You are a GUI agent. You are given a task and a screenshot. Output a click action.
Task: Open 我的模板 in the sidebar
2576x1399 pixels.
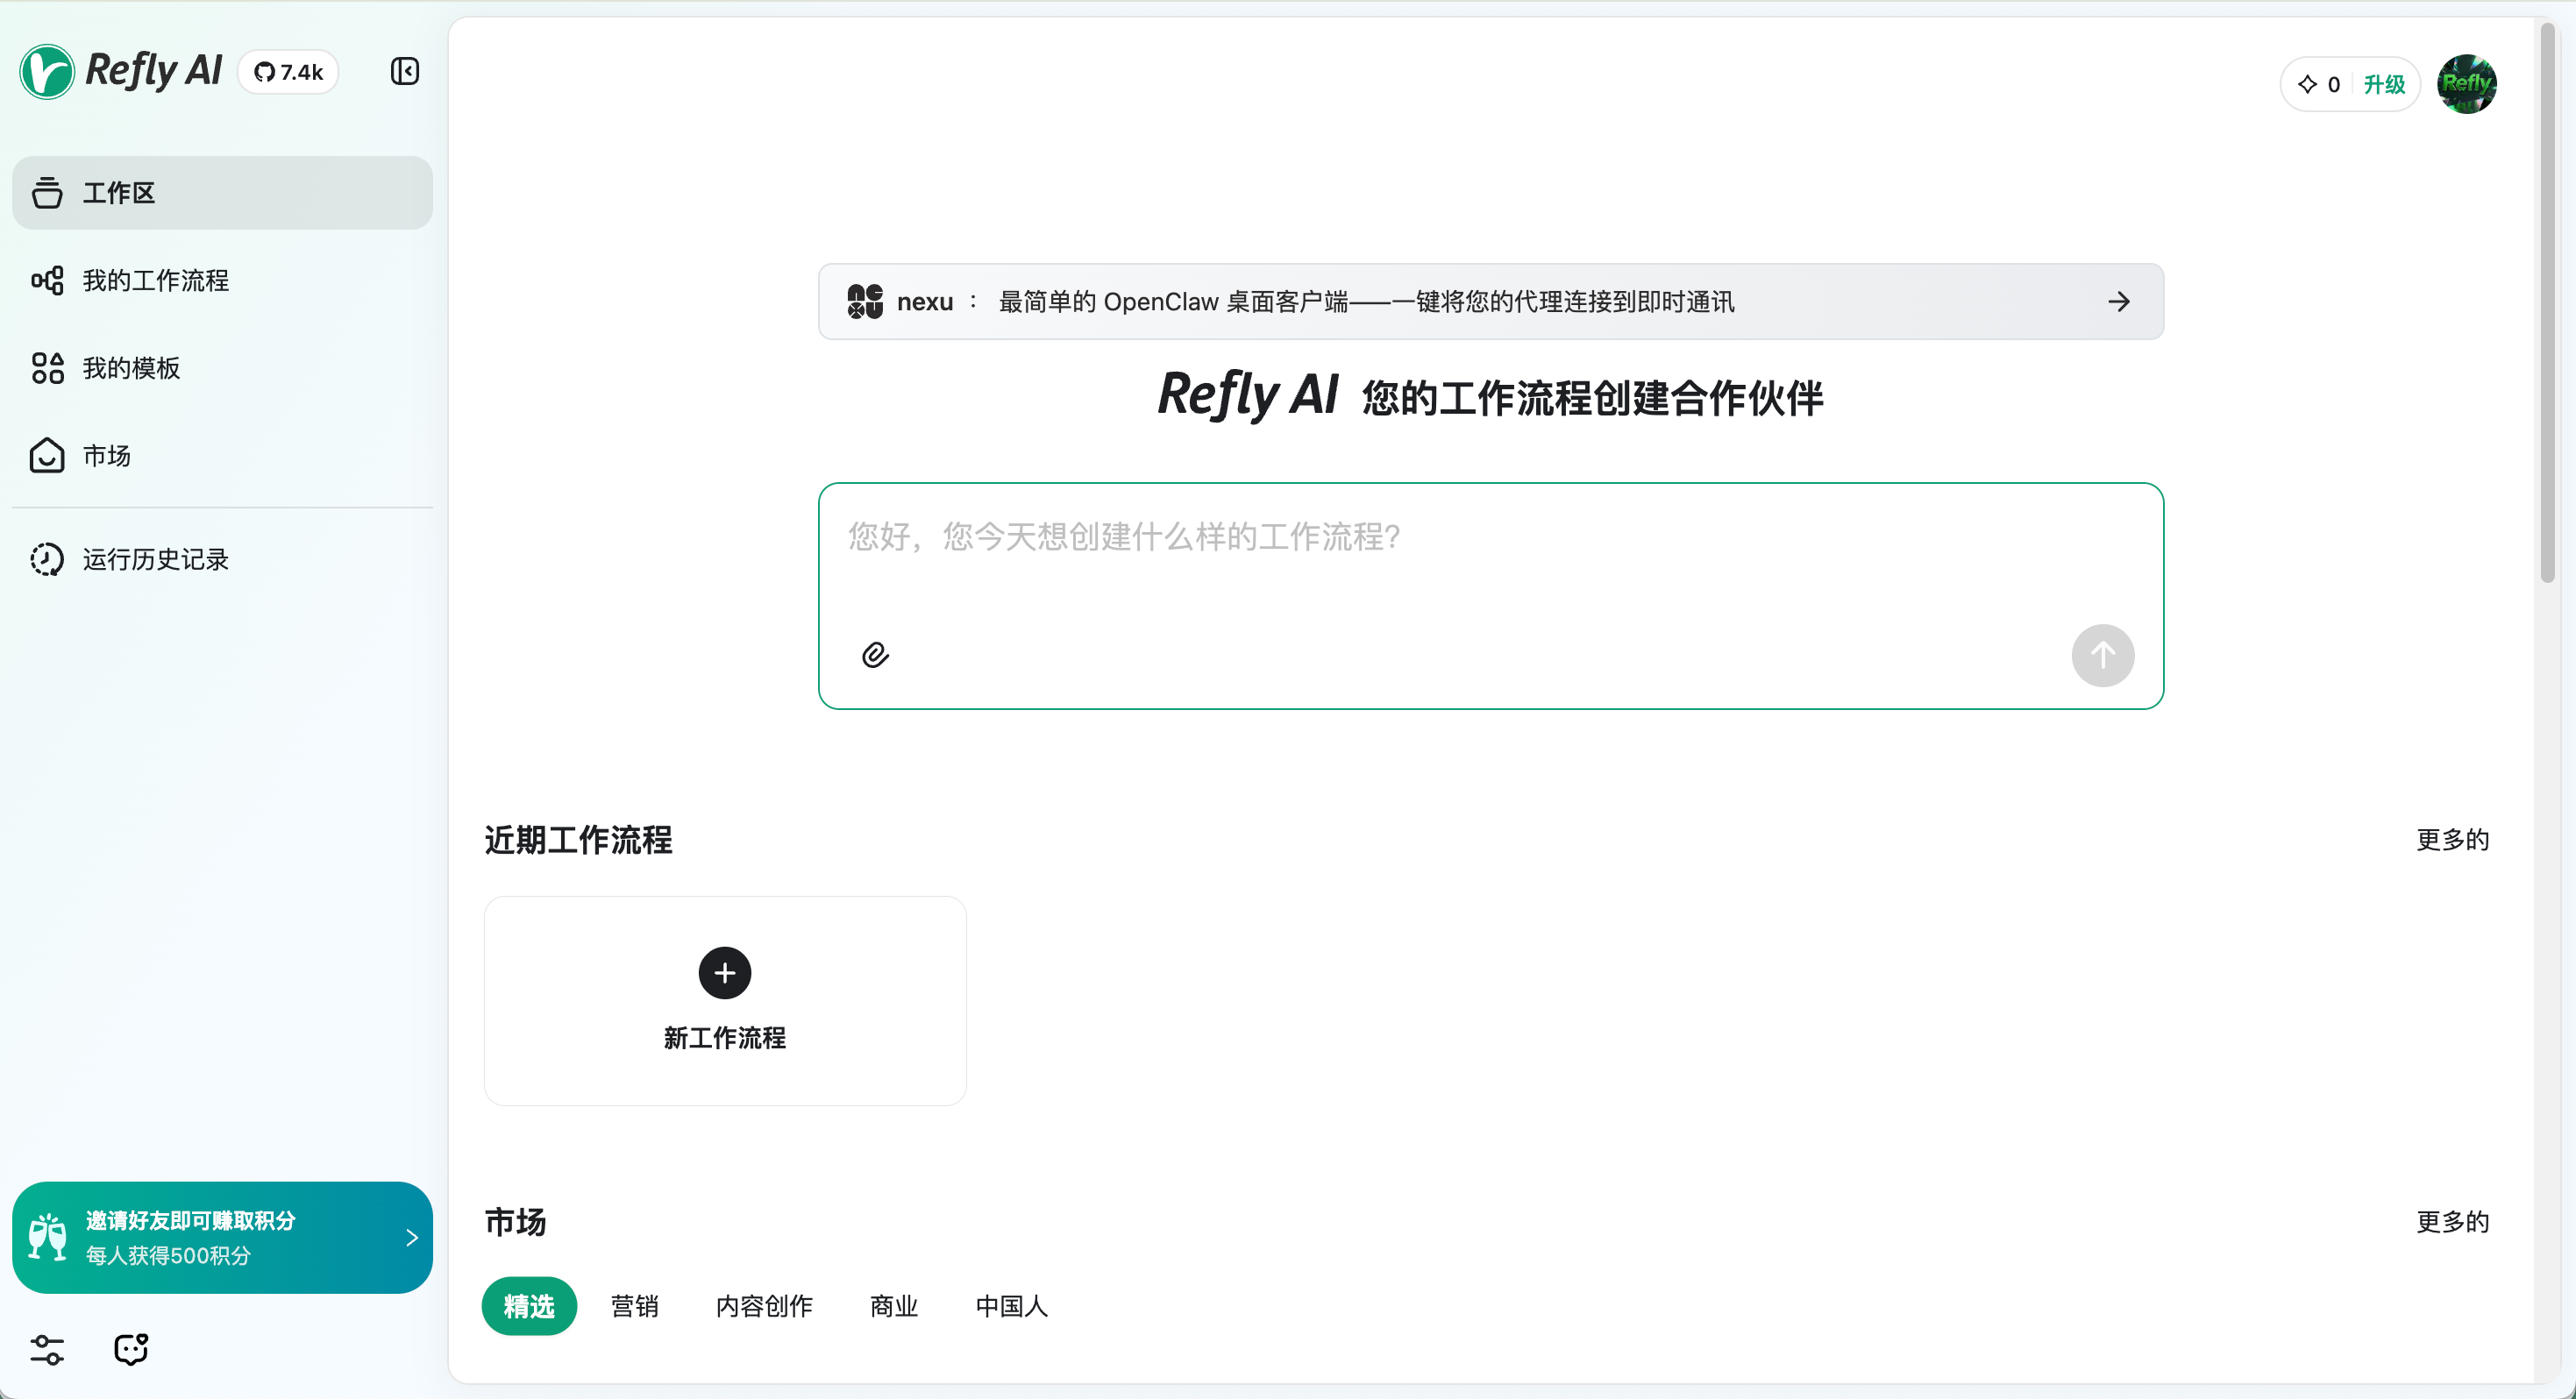(222, 368)
